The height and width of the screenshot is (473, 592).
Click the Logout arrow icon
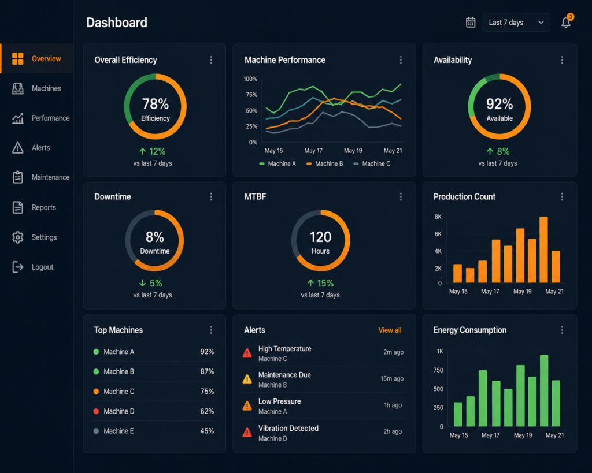18,267
